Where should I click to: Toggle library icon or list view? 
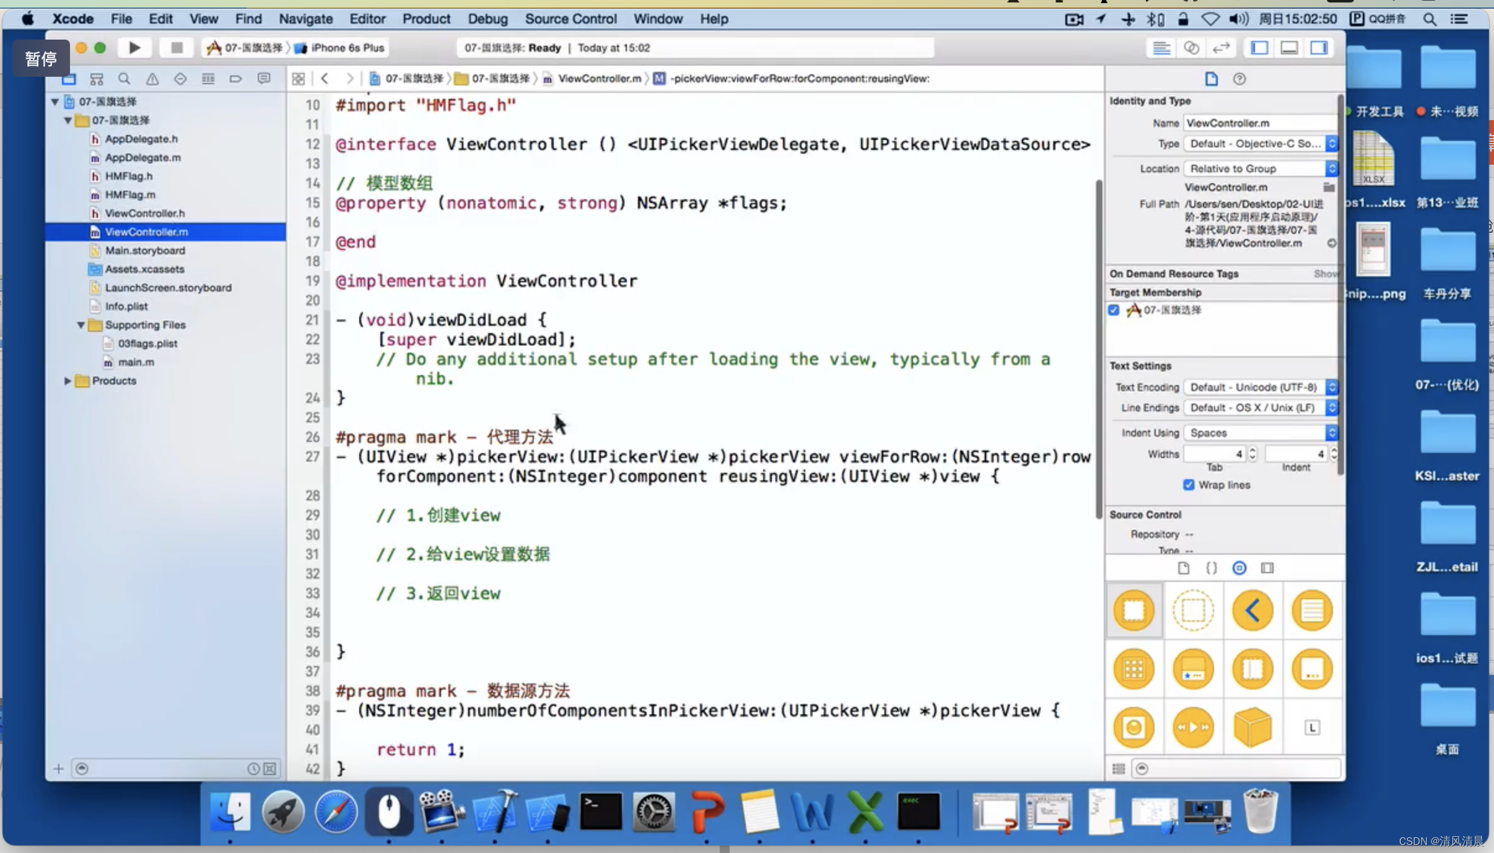coord(1118,768)
